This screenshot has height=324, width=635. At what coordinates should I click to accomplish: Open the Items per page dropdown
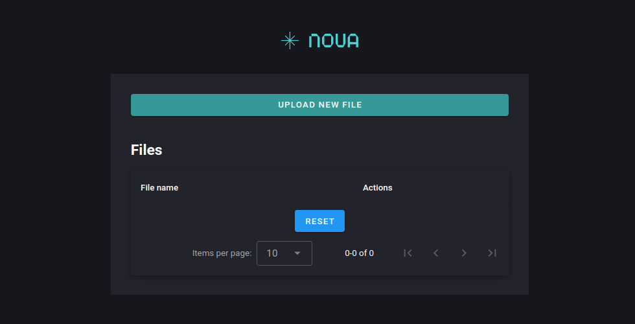(x=284, y=253)
